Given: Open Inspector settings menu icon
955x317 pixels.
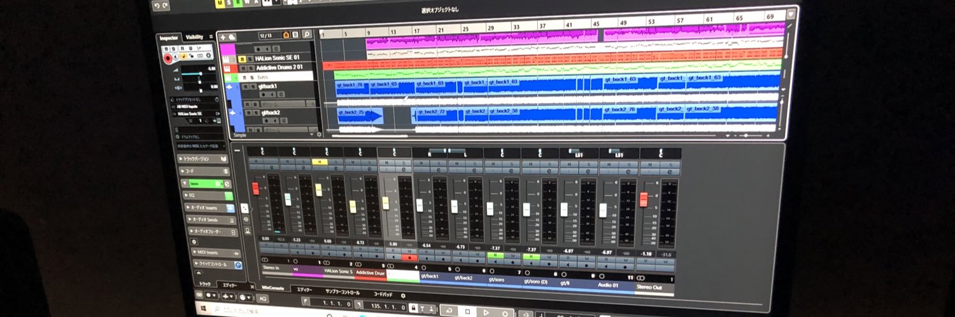Looking at the screenshot, I should tap(211, 37).
